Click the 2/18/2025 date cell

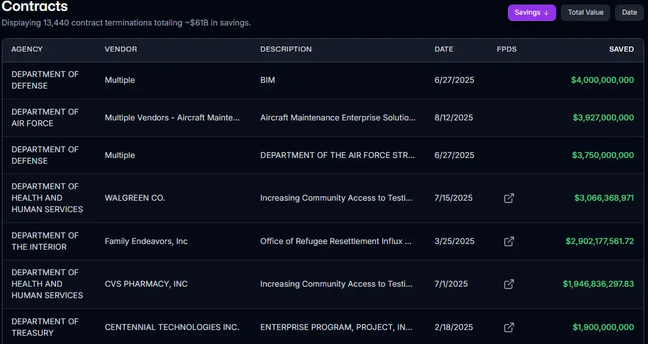click(x=454, y=327)
